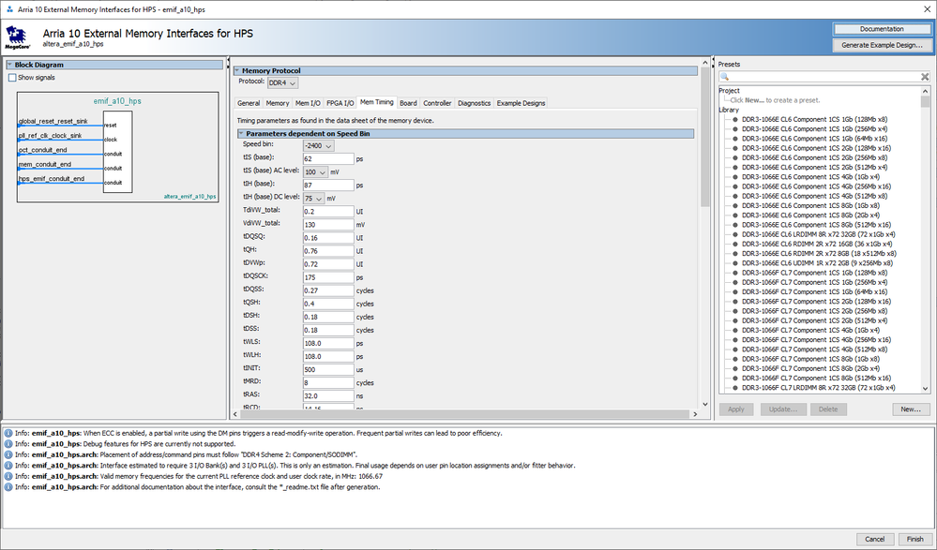Click info icon beside Debug features message
Image resolution: width=937 pixels, height=550 pixels.
pyautogui.click(x=8, y=444)
